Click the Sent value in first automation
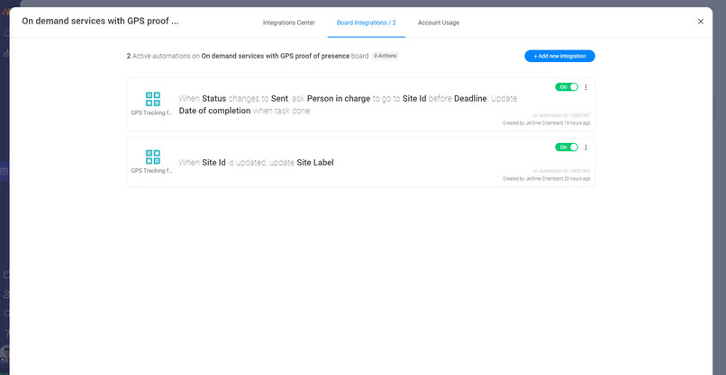 279,99
